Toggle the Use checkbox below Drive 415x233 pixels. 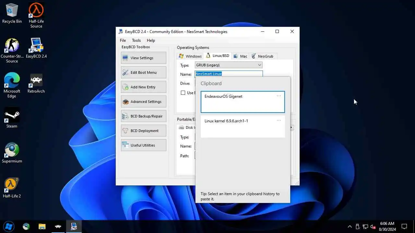tap(183, 93)
